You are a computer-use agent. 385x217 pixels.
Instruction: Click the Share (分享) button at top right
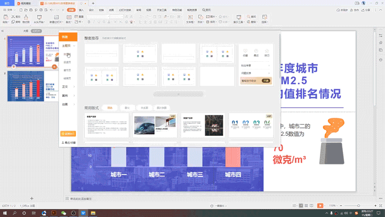coord(366,10)
